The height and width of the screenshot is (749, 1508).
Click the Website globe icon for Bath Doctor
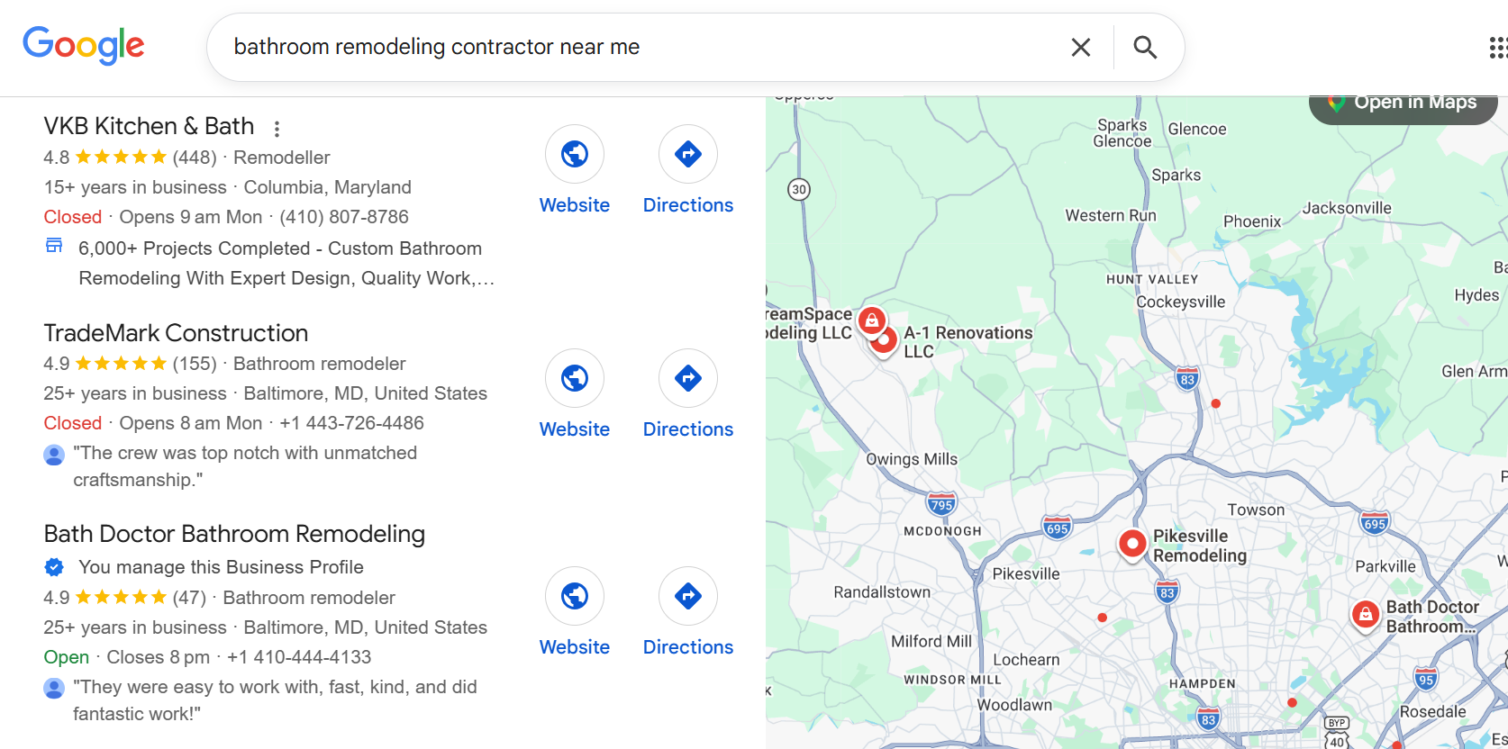pos(575,596)
